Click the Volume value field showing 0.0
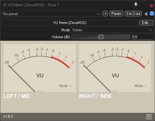Viewport: 155px width, 121px height. pos(142,37)
